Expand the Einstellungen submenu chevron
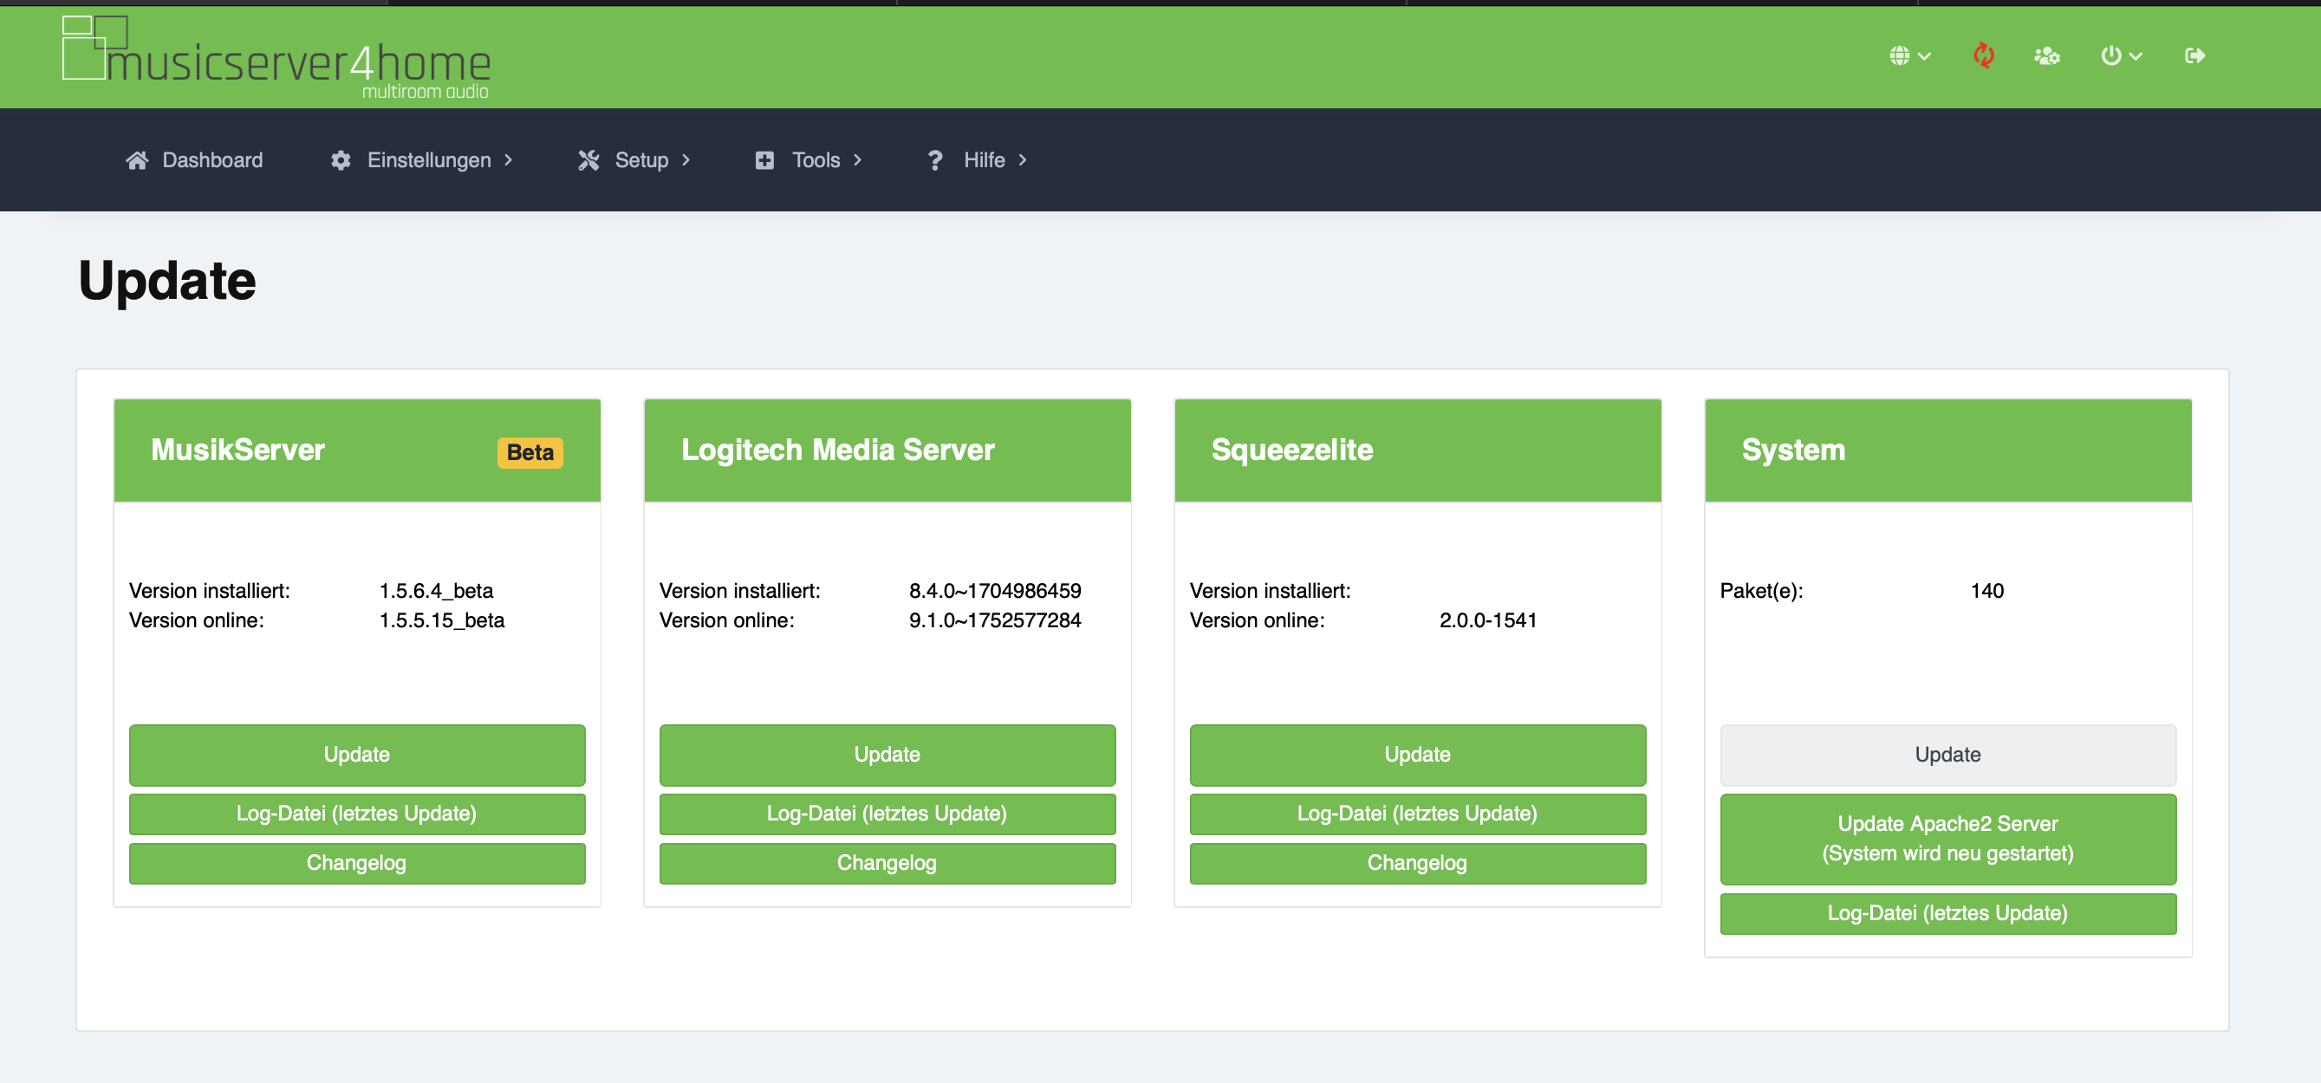The height and width of the screenshot is (1083, 2321). [x=508, y=160]
